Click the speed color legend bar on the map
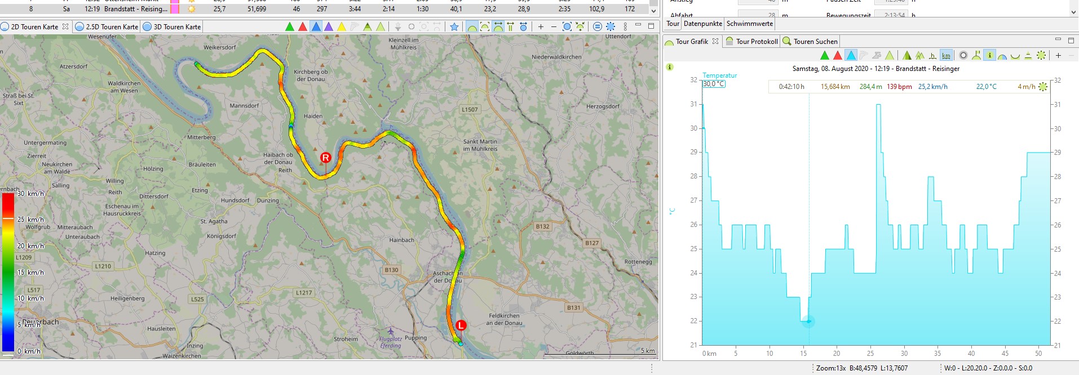Screen dimensions: 1079x375 tap(8, 272)
